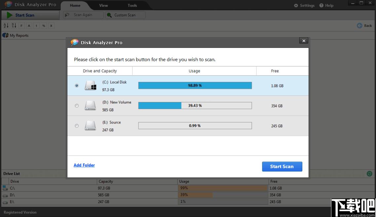Screen dimensions: 376x217
Task: Click the (D:) New Volume label
Action: (x=117, y=102)
